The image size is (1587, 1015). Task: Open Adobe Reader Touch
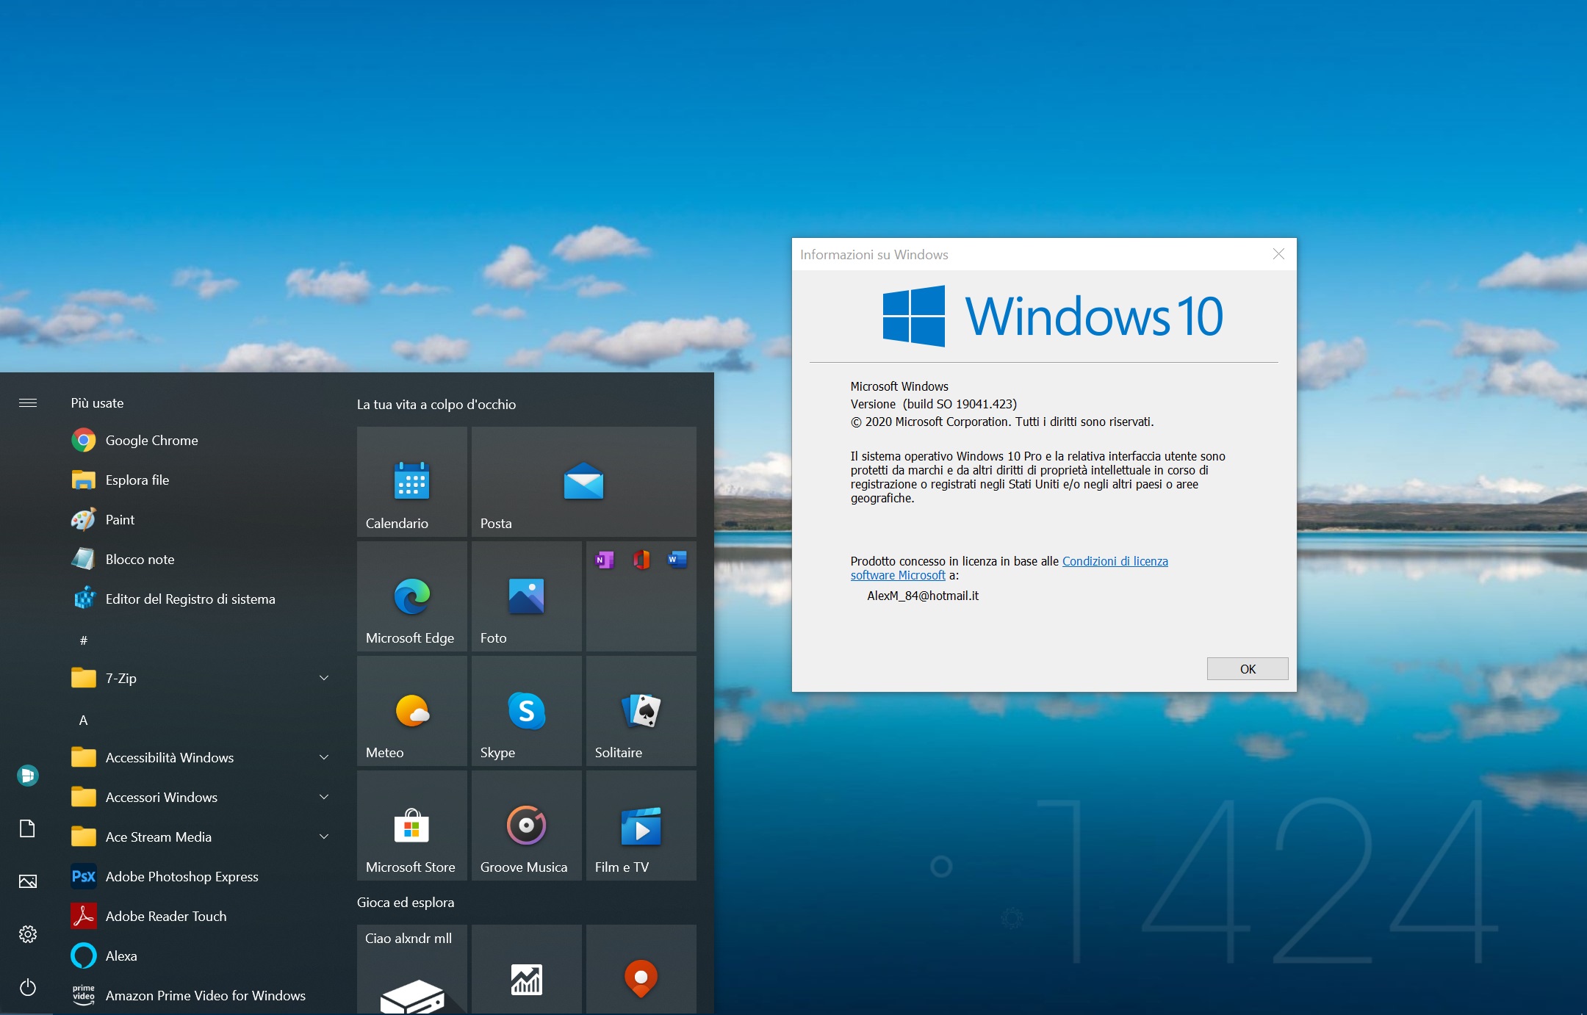(198, 917)
